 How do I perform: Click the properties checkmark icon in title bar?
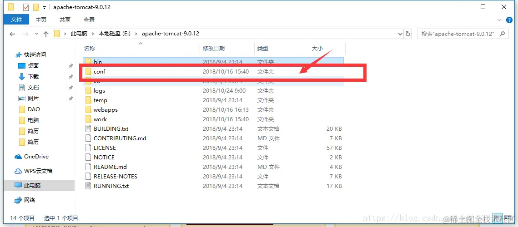click(x=26, y=7)
